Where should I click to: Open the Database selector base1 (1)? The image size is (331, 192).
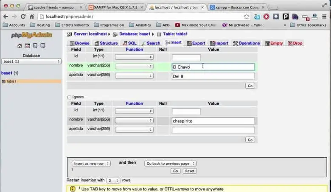tap(31, 61)
